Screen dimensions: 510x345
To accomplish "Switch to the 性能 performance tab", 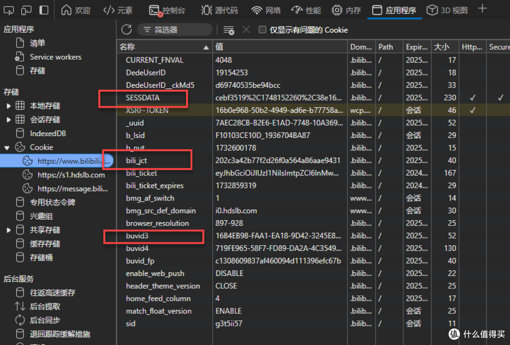I will point(306,10).
